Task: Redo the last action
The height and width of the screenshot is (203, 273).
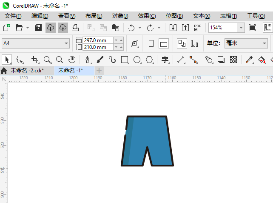Action: (x=150, y=28)
